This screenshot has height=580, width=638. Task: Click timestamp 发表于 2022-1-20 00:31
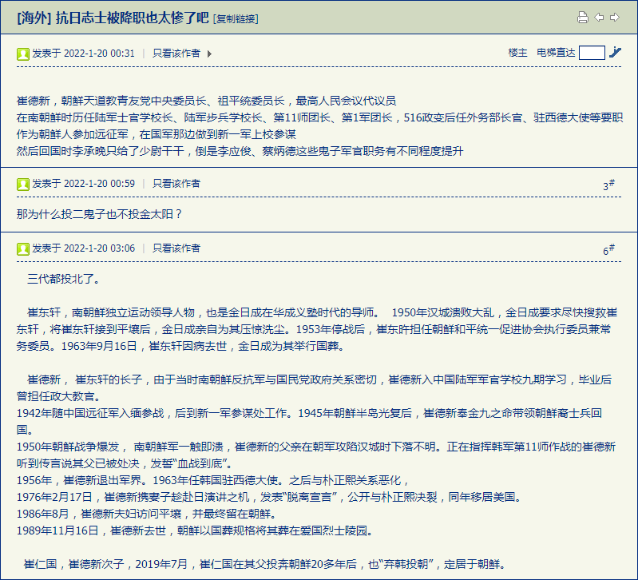click(83, 54)
